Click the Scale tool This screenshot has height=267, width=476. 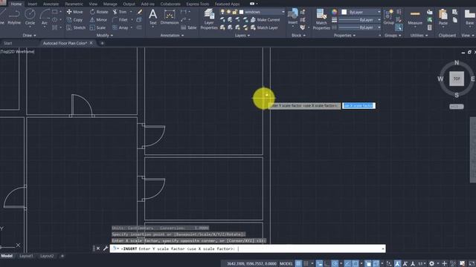pos(97,27)
